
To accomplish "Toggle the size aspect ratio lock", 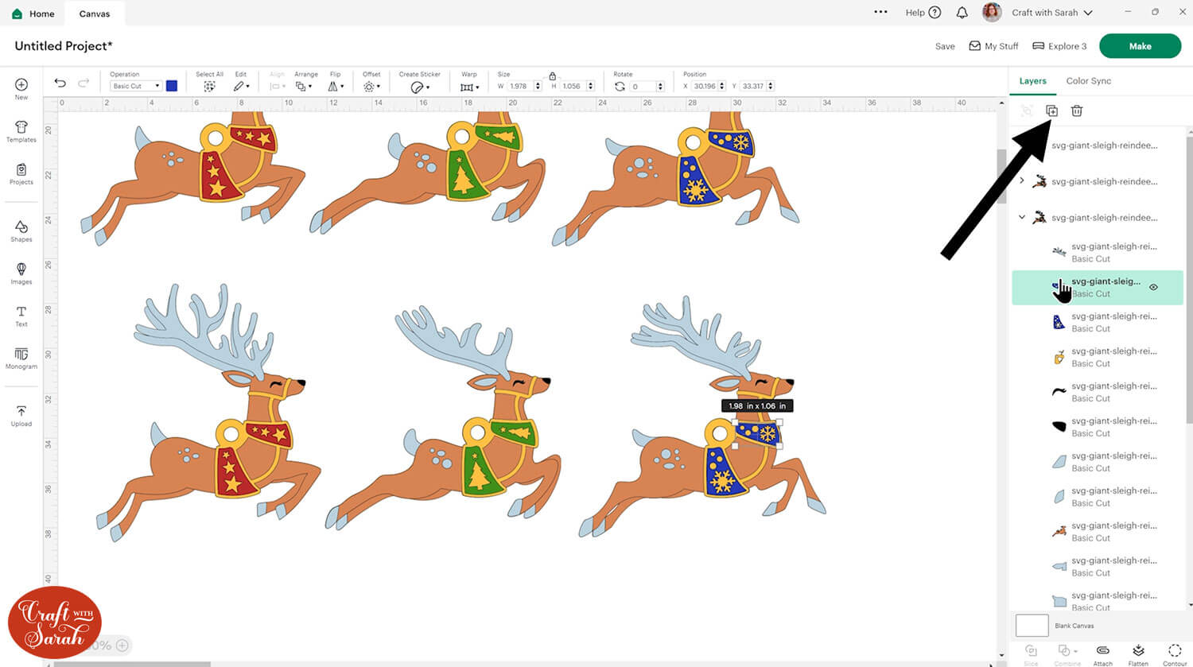I will click(552, 76).
